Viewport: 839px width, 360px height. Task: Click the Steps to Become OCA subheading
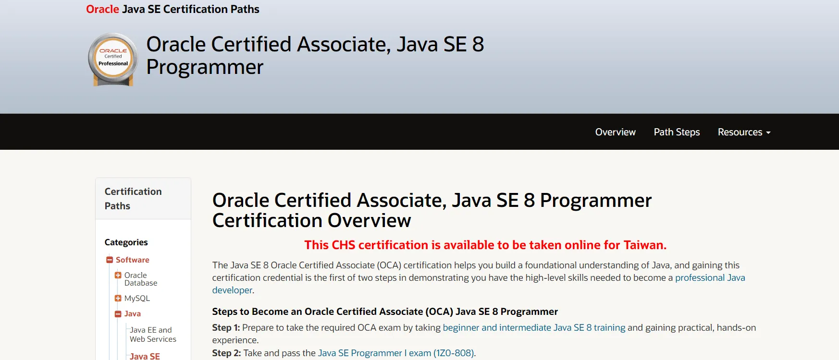(x=385, y=312)
